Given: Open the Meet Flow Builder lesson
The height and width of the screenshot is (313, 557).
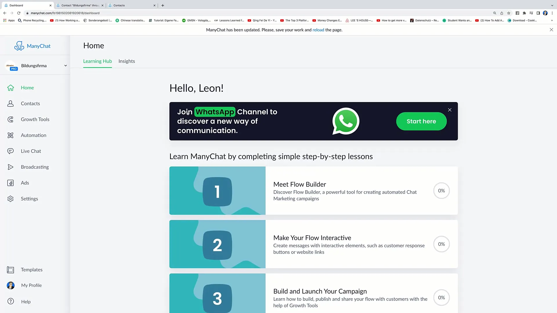Looking at the screenshot, I should (314, 191).
